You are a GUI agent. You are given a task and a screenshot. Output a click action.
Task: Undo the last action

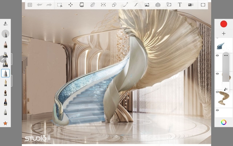pyautogui.click(x=39, y=5)
